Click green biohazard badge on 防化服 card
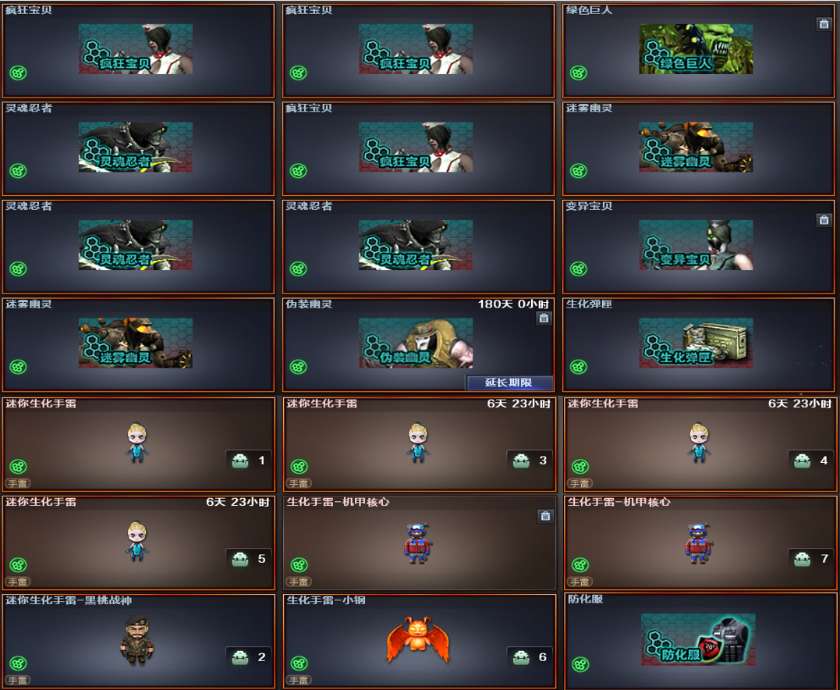The height and width of the screenshot is (690, 840). pyautogui.click(x=580, y=665)
